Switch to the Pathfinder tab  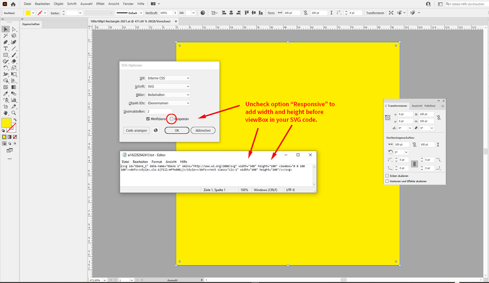(x=429, y=106)
